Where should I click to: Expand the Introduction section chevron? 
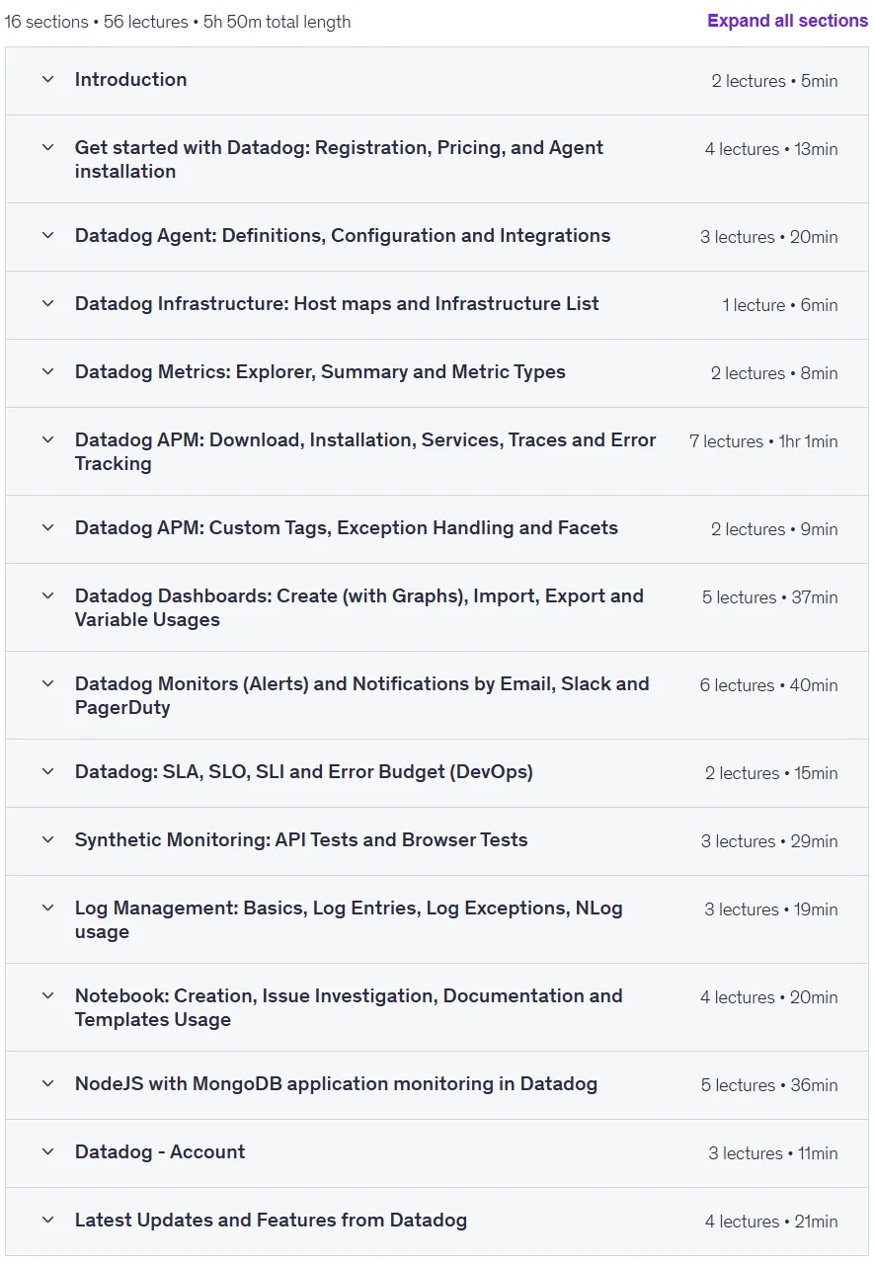pos(47,79)
